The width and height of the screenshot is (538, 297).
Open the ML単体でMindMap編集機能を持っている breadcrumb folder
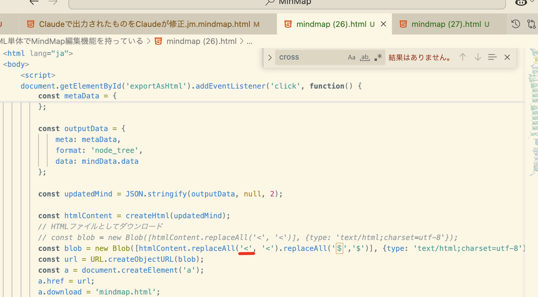coord(72,41)
